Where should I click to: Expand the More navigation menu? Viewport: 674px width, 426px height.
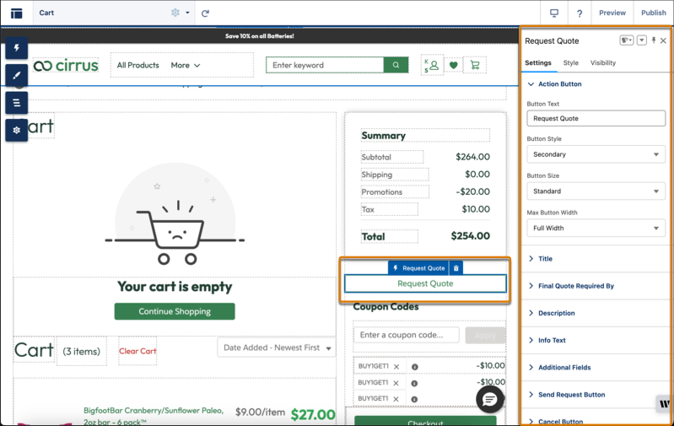click(186, 65)
